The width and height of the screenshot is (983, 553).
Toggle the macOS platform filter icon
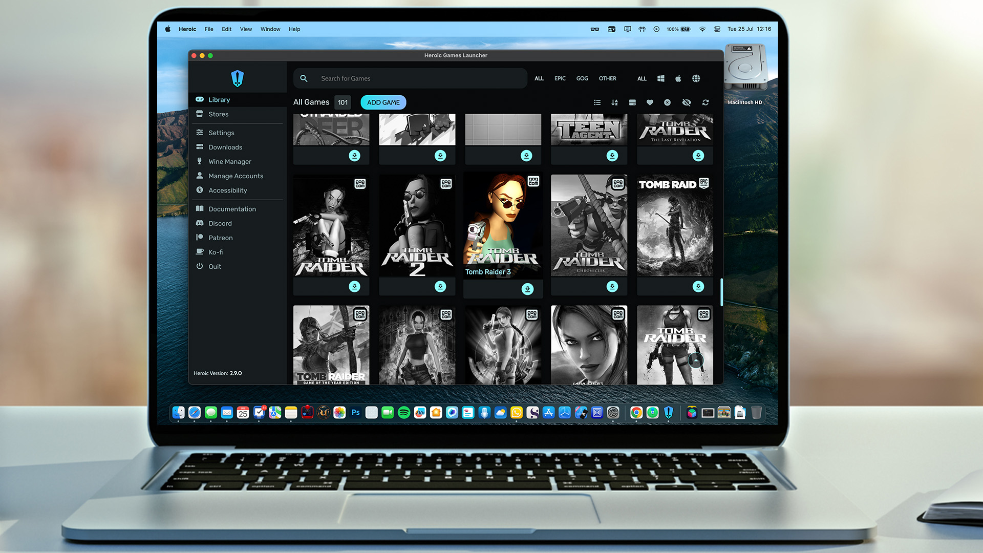[678, 78]
